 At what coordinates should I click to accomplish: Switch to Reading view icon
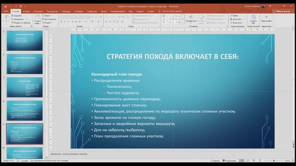click(254, 160)
